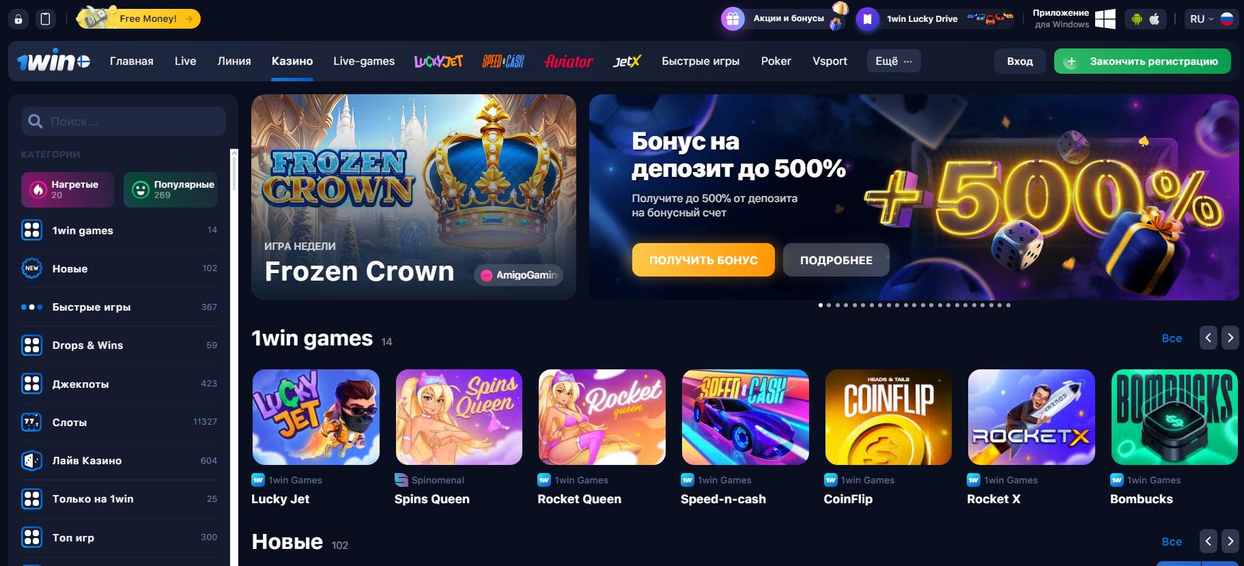Show previous Новые games with left arrow
1244x566 pixels.
tap(1208, 541)
